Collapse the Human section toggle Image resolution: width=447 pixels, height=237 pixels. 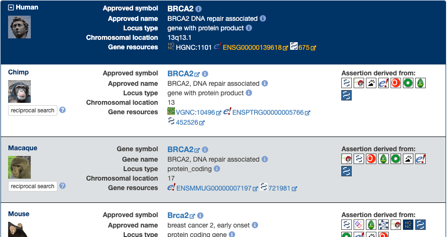point(11,8)
